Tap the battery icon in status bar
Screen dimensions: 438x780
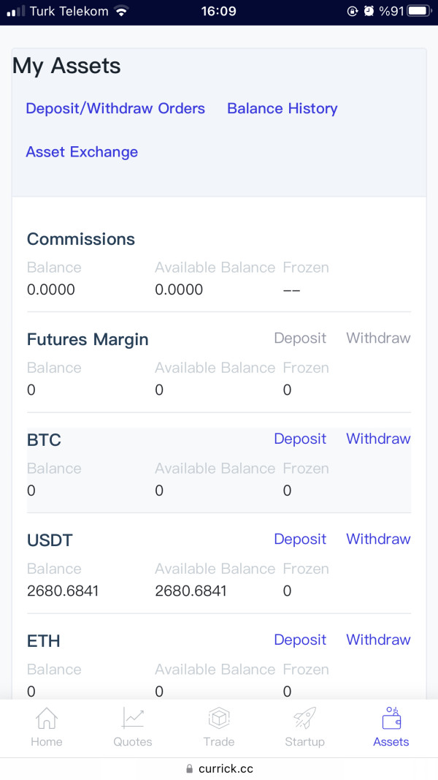[420, 11]
